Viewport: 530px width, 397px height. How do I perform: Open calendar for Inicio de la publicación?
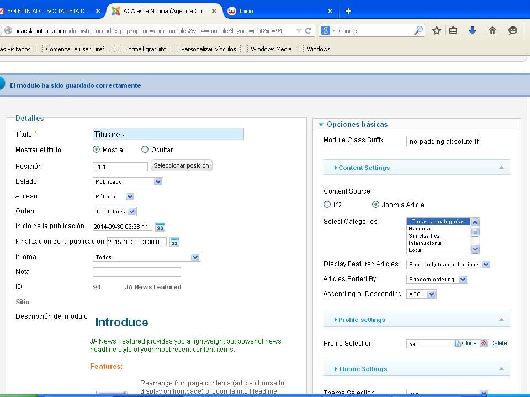point(160,227)
